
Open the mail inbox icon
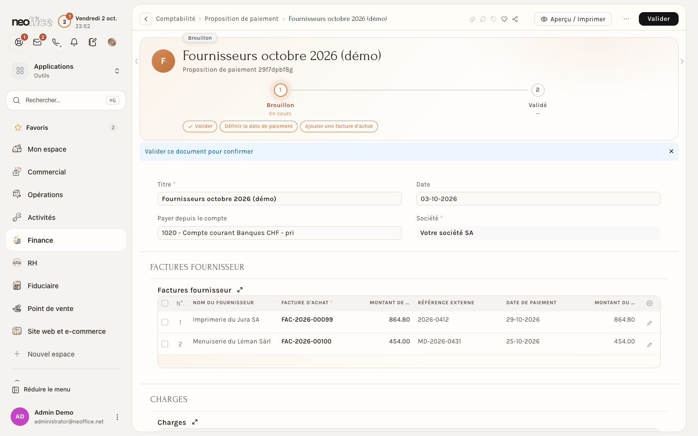pyautogui.click(x=37, y=42)
